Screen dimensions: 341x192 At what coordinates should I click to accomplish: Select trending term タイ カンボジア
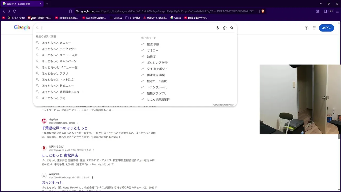(157, 69)
